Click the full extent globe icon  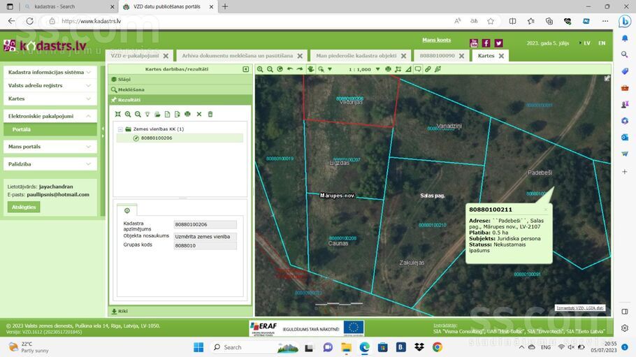point(280,69)
